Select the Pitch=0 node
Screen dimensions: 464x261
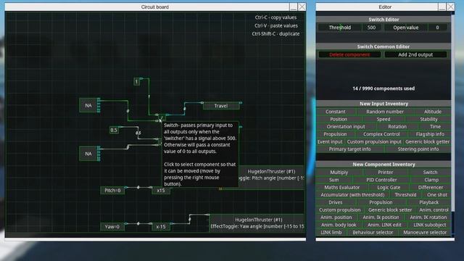point(112,190)
